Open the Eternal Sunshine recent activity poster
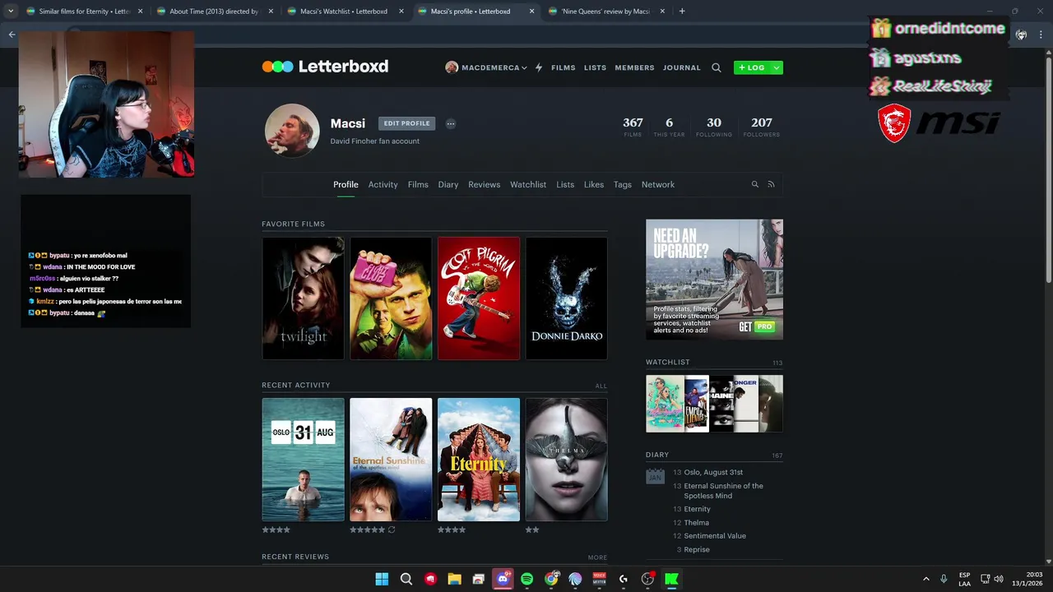Viewport: 1053px width, 592px height. (391, 460)
